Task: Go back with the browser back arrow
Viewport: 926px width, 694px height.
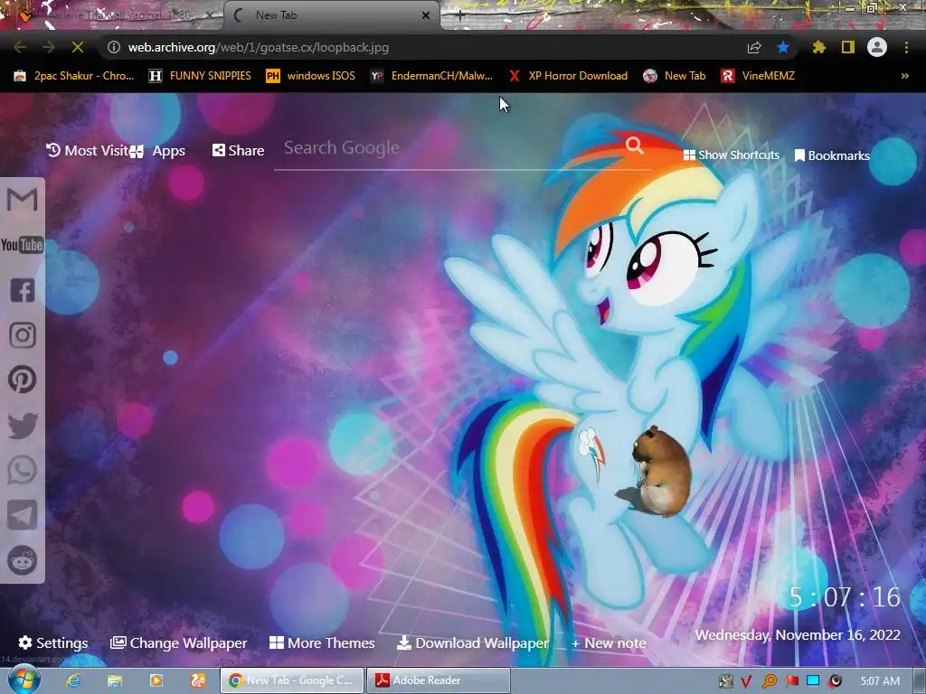Action: pos(20,47)
